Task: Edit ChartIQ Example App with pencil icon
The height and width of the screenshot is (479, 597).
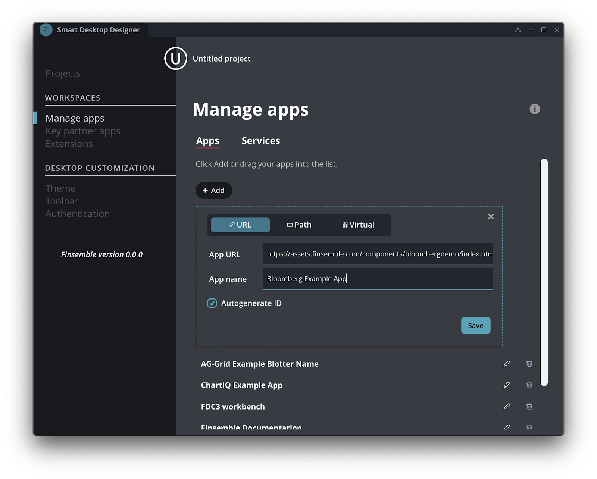Action: point(507,385)
